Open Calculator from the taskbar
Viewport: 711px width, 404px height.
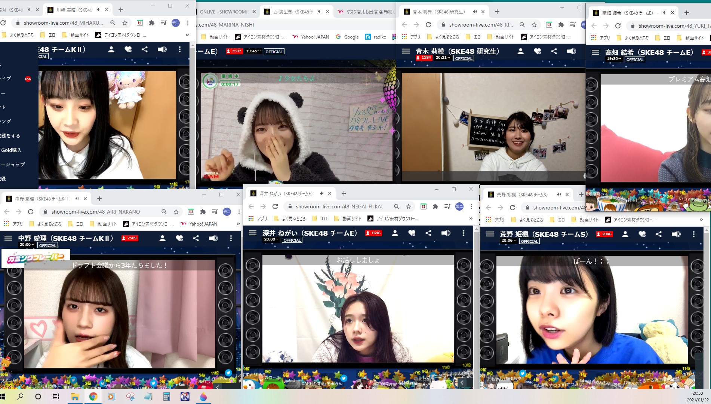167,397
